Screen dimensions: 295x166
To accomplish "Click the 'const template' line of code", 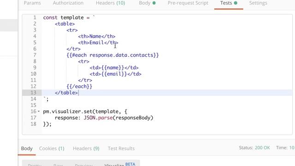I will (69, 18).
